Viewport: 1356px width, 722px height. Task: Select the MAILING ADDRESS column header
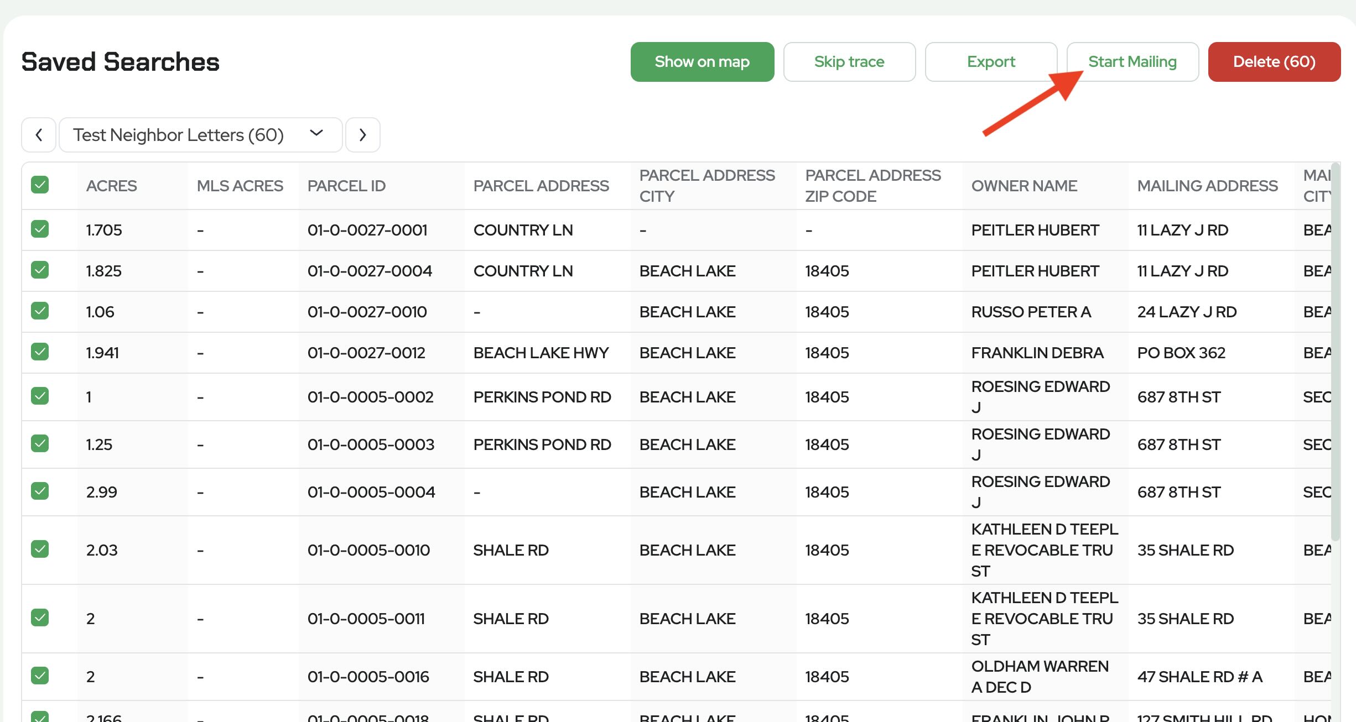click(x=1207, y=186)
